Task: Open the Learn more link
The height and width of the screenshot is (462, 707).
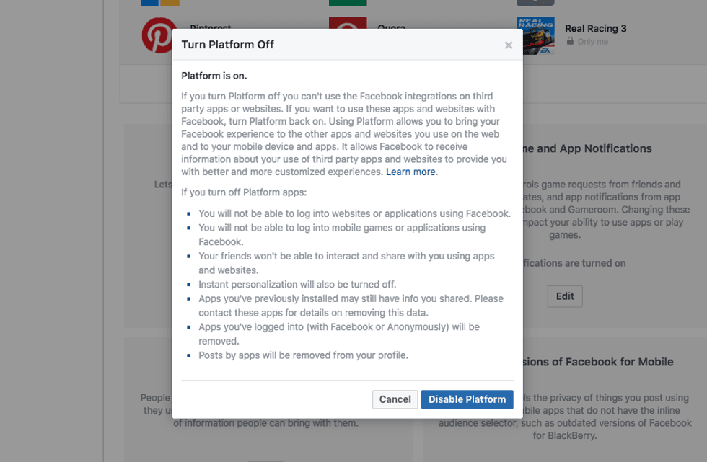Action: [411, 172]
